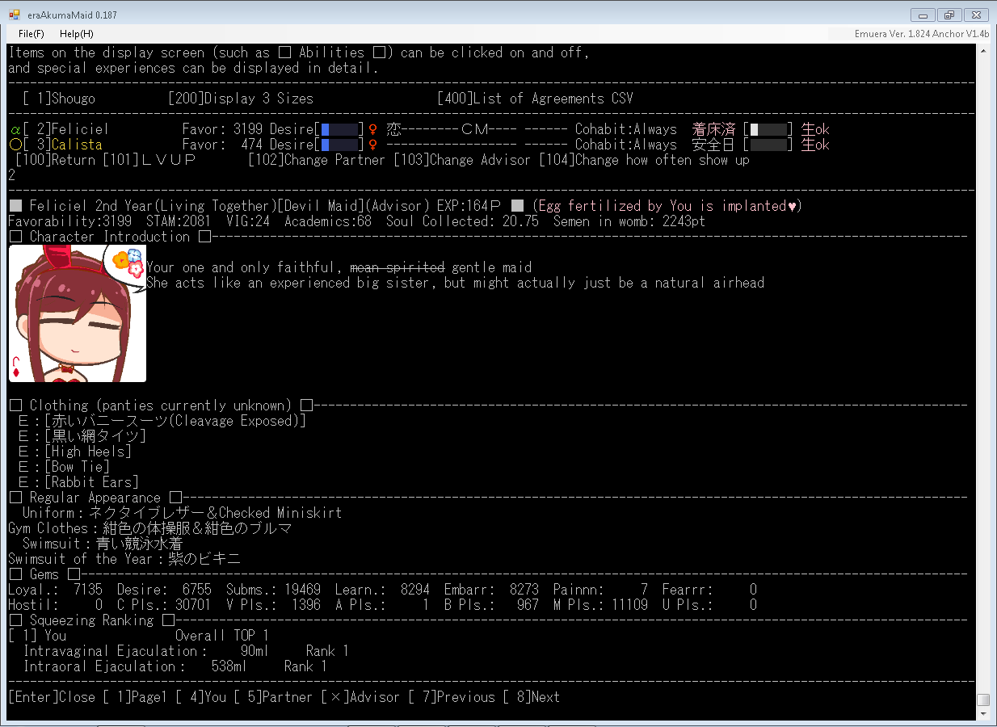Click the alpha symbol beside Feliciel entry

pos(15,129)
